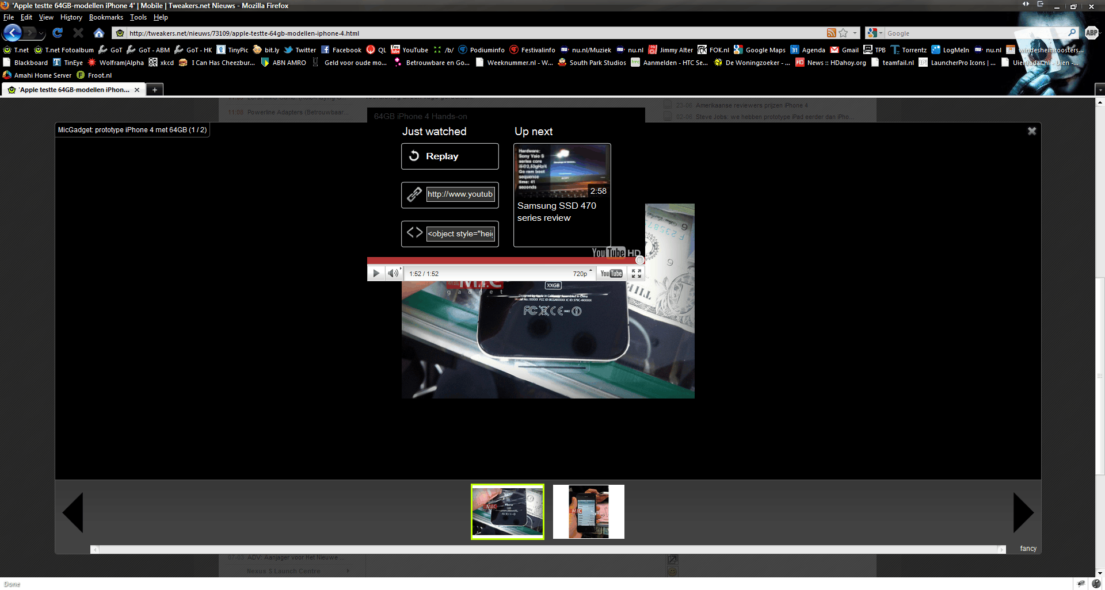This screenshot has width=1105, height=590.
Task: Open the back/forward history dropdown arrow
Action: pyautogui.click(x=41, y=34)
